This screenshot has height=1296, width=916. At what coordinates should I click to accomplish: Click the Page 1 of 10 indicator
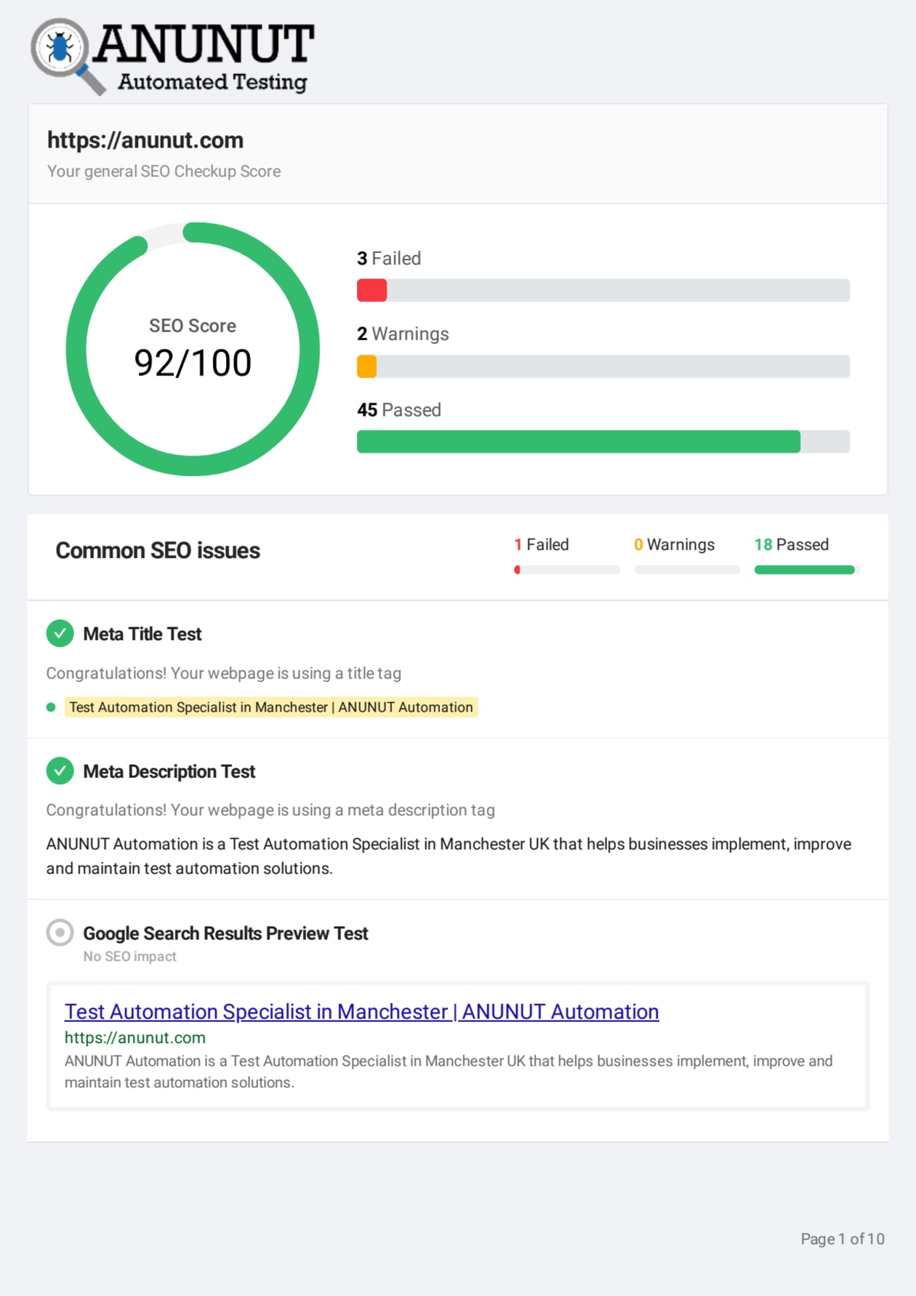[x=842, y=1239]
